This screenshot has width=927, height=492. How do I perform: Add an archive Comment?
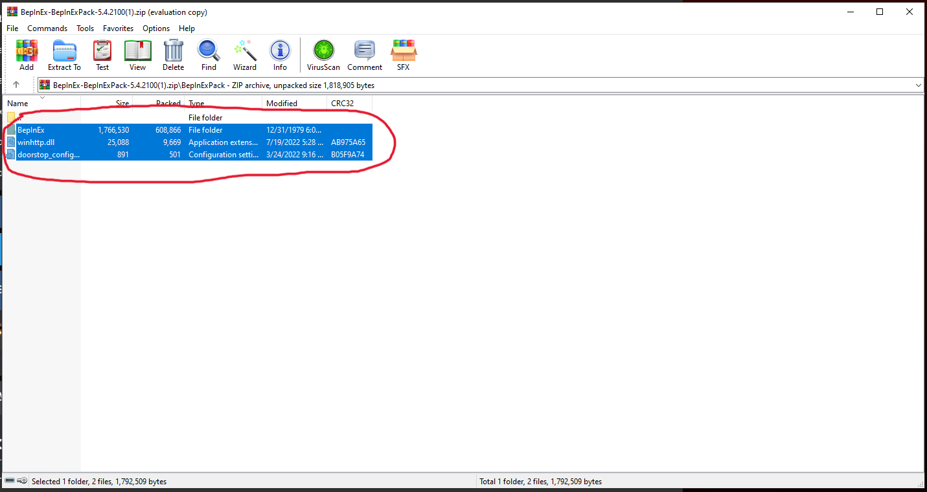click(x=365, y=50)
